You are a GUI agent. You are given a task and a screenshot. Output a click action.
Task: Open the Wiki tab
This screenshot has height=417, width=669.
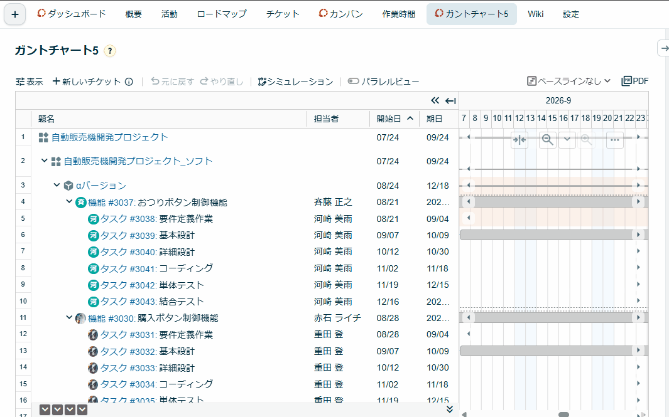535,14
